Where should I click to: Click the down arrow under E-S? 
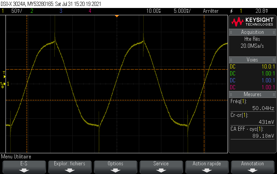24,170
